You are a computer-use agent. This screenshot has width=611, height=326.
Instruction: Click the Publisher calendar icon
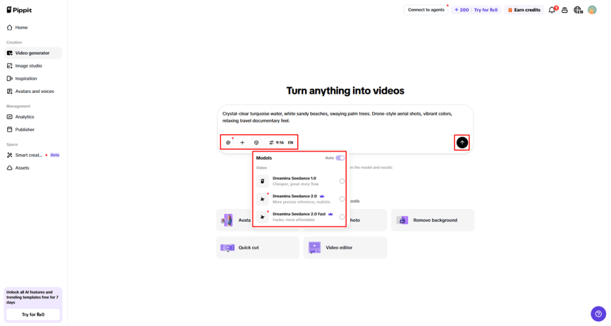(10, 129)
